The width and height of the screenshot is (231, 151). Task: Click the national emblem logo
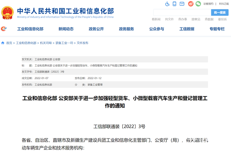tap(8, 13)
